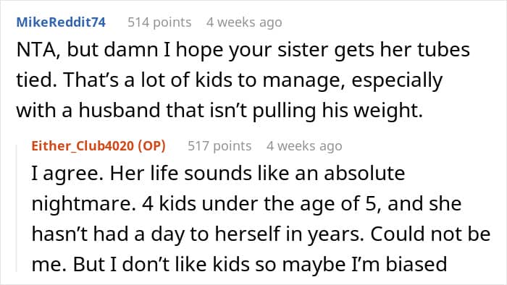Click "Could not be" text

coord(430,234)
